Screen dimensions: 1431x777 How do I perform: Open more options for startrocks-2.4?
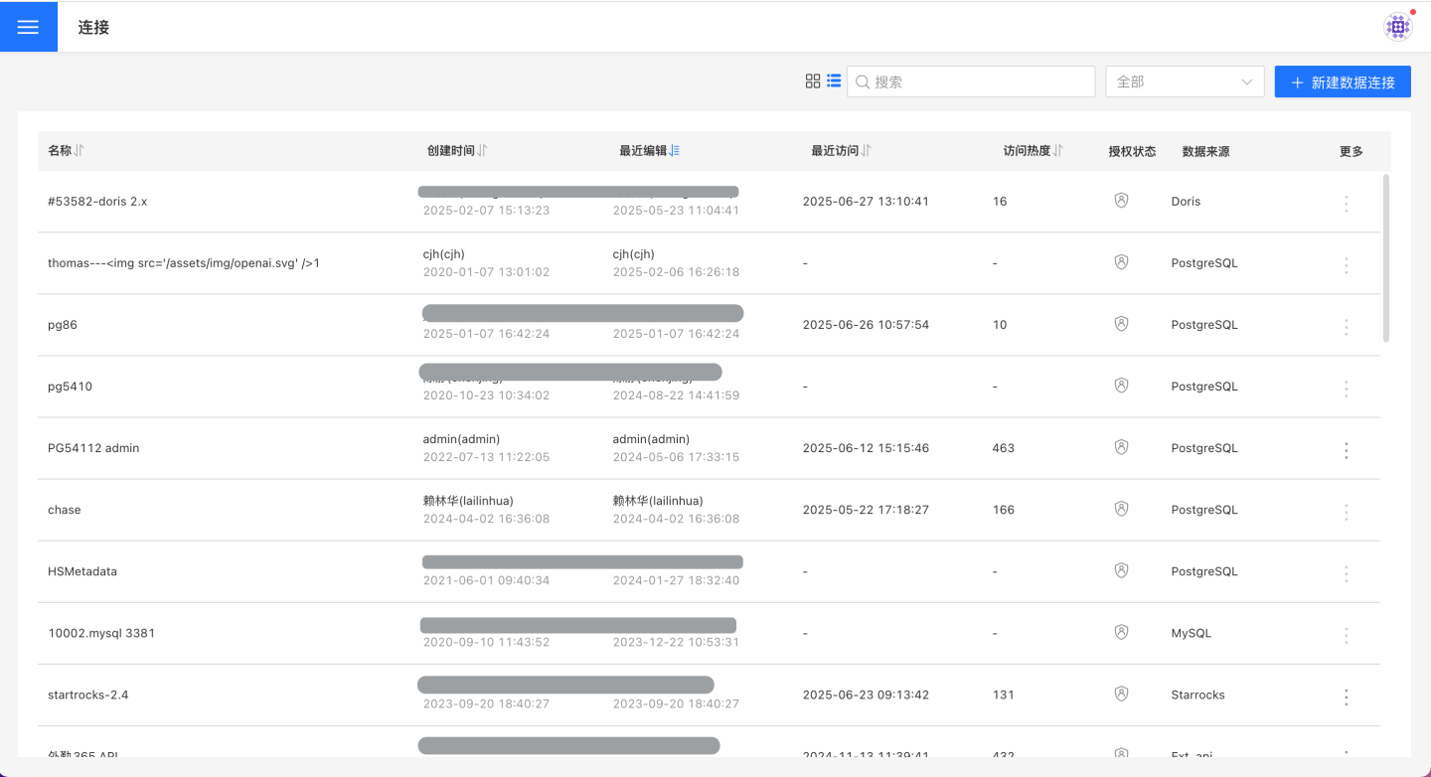tap(1347, 697)
